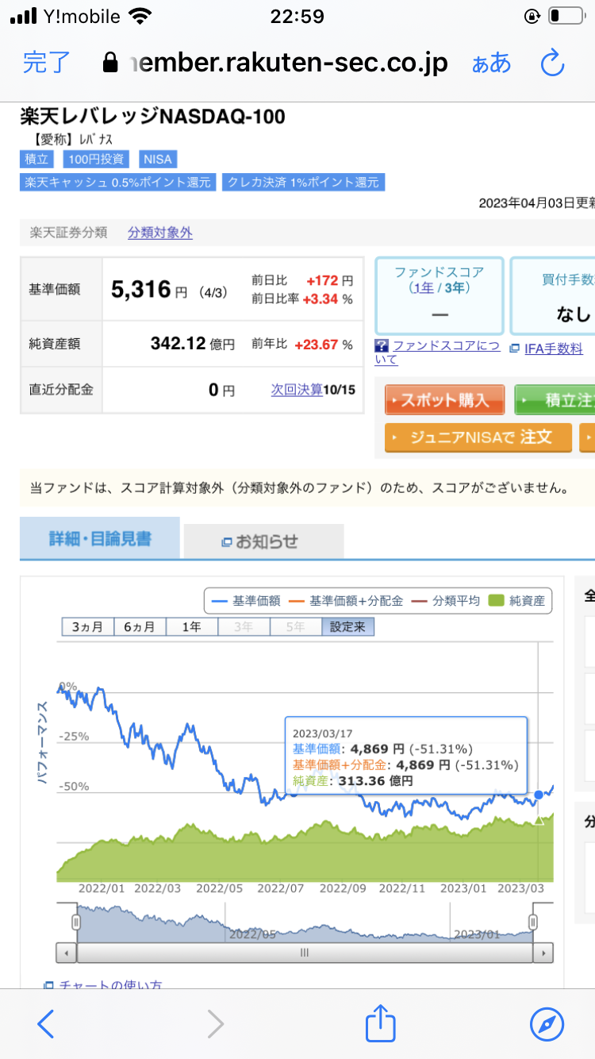Viewport: 595px width, 1059px height.
Task: Go back with Safari back arrow
Action: [46, 1025]
